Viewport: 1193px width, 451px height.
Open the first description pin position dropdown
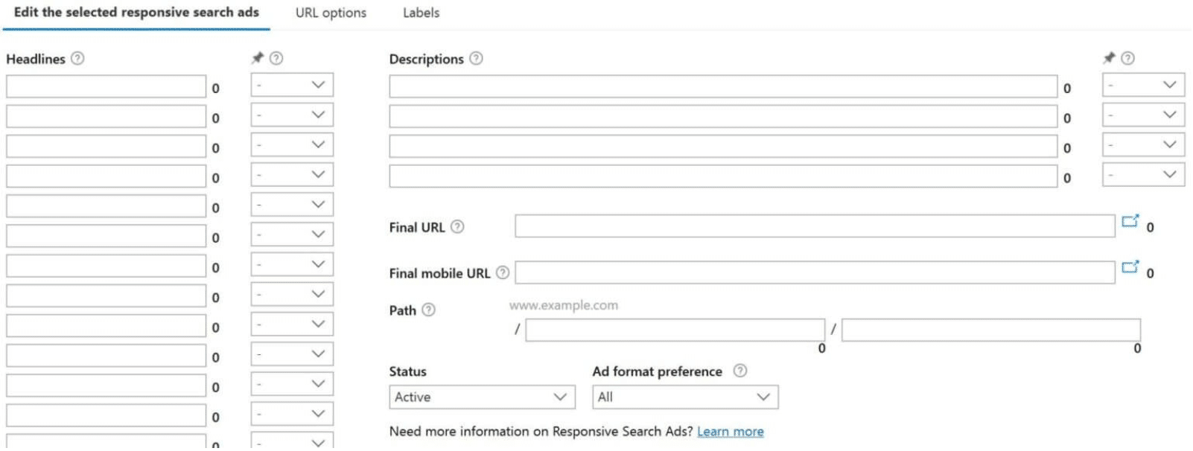(1143, 85)
